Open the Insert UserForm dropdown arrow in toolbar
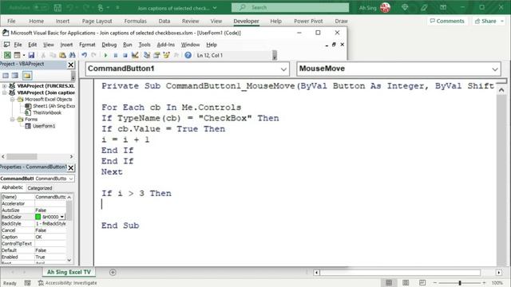Viewport: 511px width, 287px height. click(23, 55)
